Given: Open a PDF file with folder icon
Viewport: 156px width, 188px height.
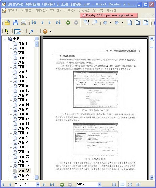Looking at the screenshot, I should [x=7, y=23].
